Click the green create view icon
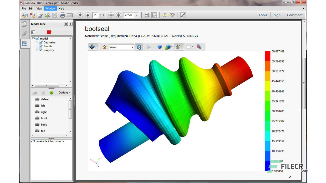The image size is (326, 183). 51,93
